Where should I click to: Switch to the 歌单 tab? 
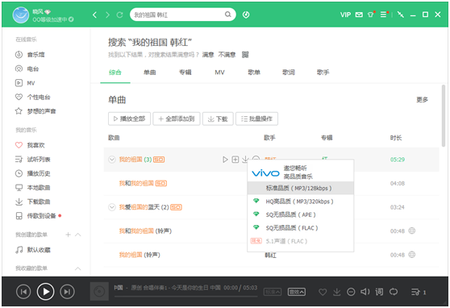[254, 73]
